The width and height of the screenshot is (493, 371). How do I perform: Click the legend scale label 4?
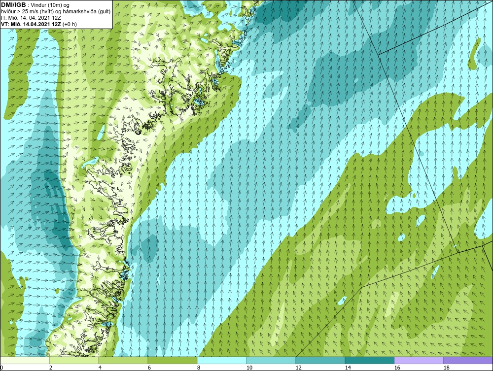(x=100, y=368)
